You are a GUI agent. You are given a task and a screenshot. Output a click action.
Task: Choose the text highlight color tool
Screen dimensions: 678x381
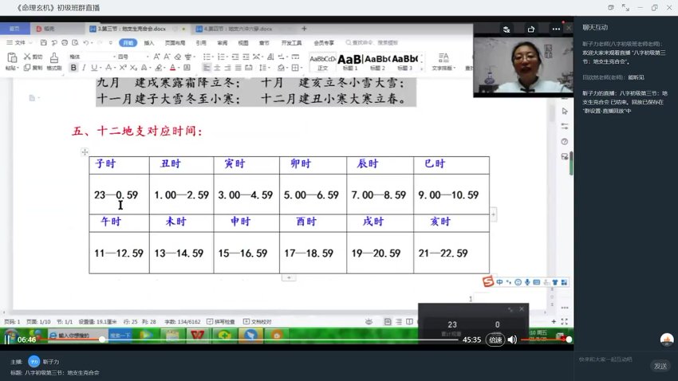click(x=159, y=68)
